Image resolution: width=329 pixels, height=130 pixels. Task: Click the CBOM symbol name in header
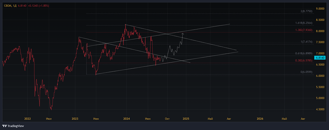point(8,6)
